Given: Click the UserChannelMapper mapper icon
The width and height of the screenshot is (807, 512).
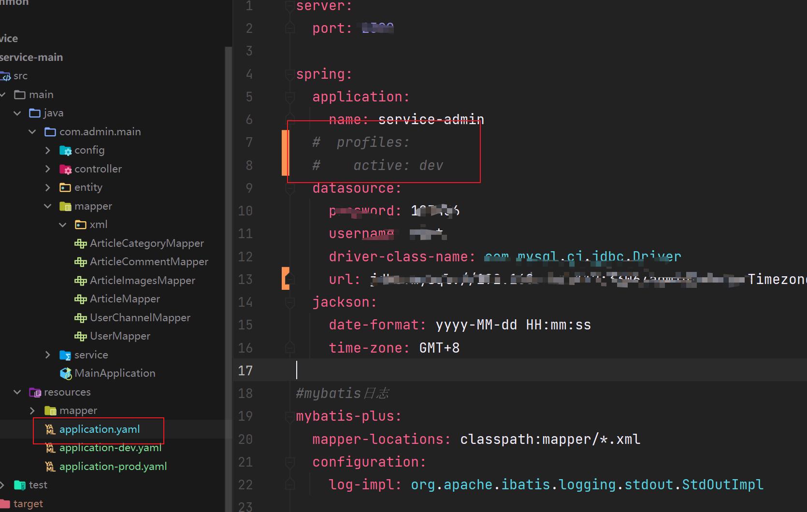Looking at the screenshot, I should click(80, 317).
